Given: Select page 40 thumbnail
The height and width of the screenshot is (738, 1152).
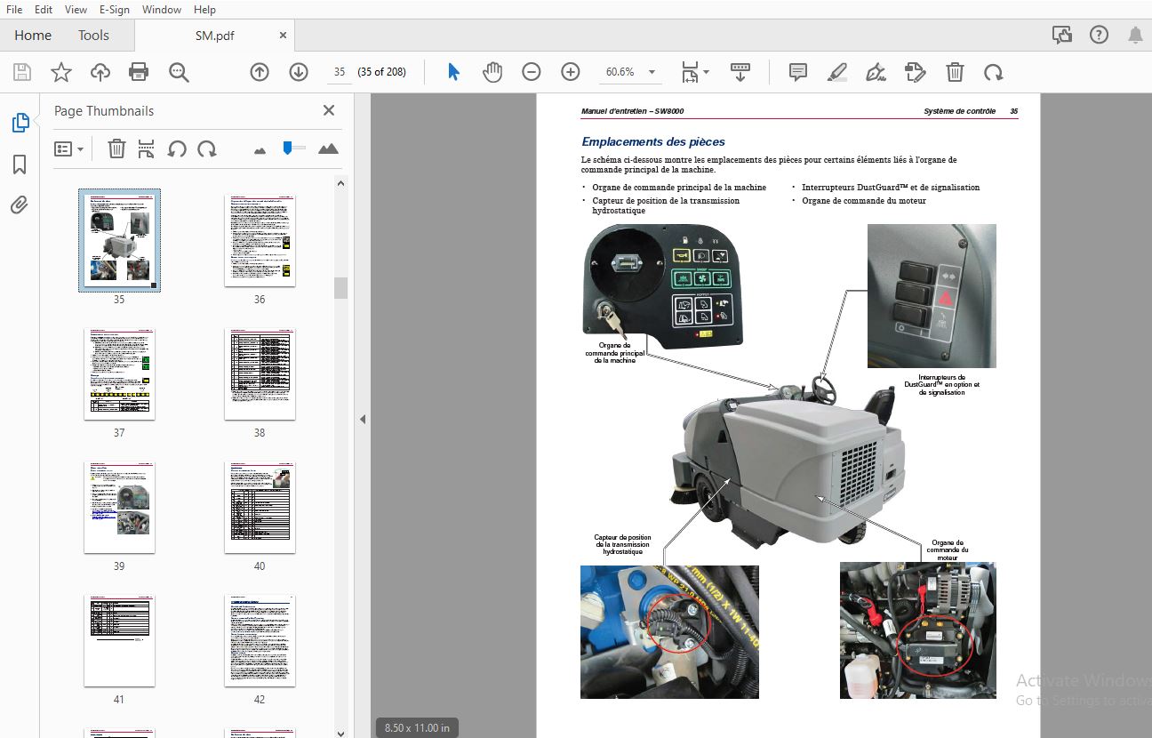Looking at the screenshot, I should click(260, 508).
